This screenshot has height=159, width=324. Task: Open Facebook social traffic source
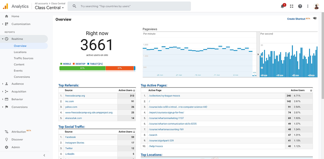coord(71,137)
